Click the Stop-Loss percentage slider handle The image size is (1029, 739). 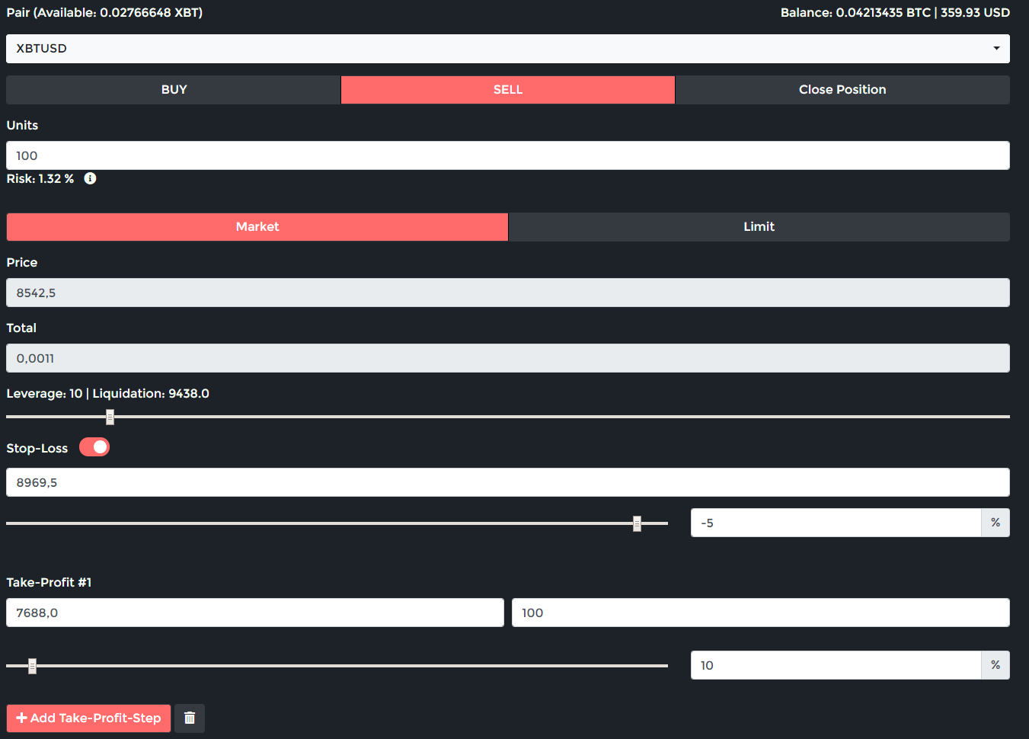637,523
